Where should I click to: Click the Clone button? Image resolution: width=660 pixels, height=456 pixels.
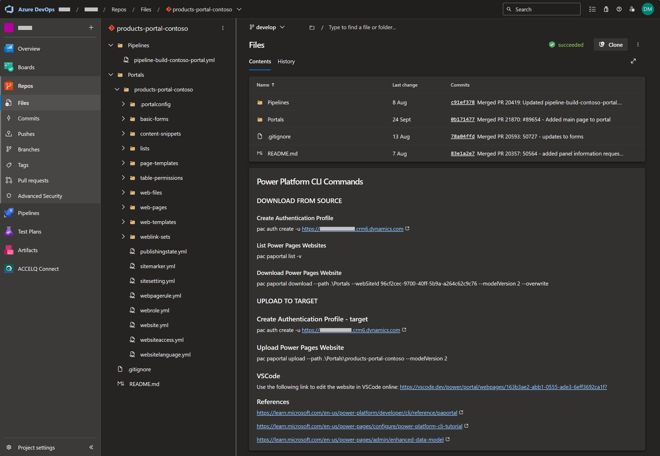coord(610,45)
